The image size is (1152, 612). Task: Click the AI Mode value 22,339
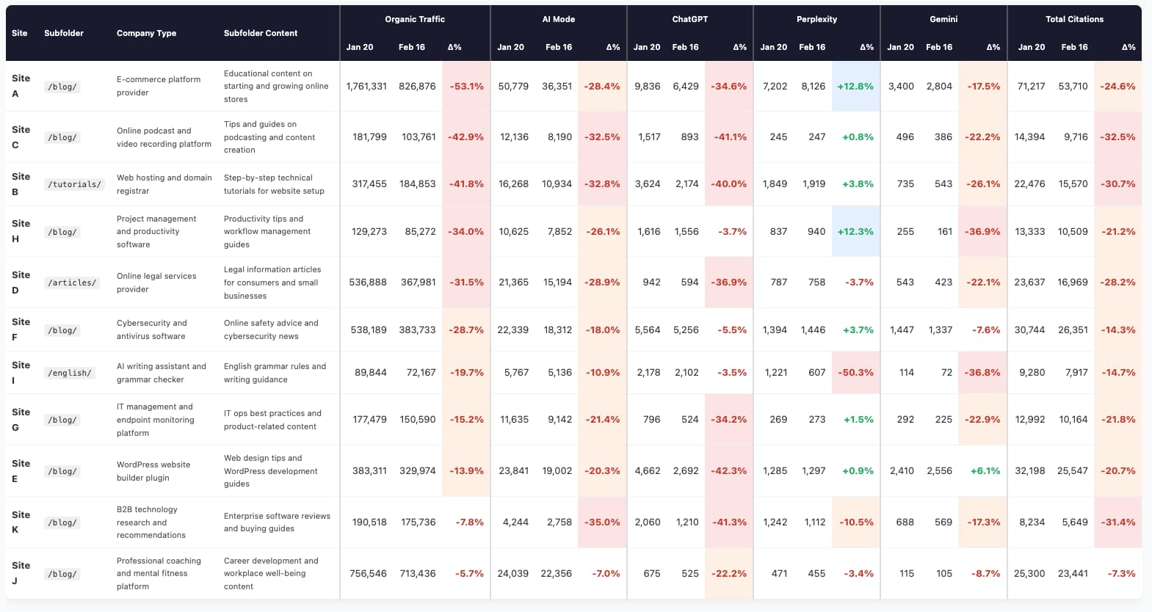pyautogui.click(x=512, y=330)
